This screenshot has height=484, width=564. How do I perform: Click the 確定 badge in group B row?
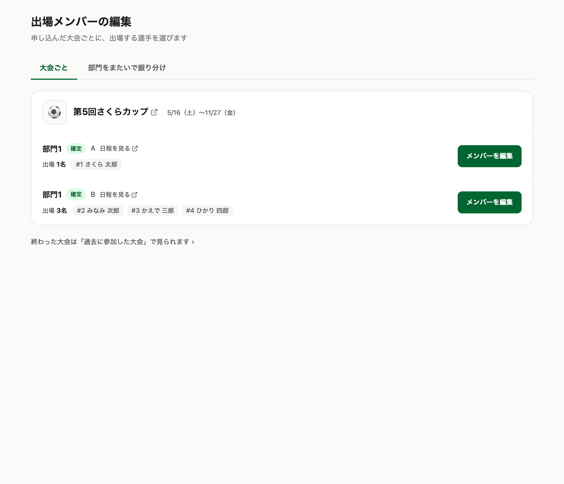pyautogui.click(x=76, y=194)
